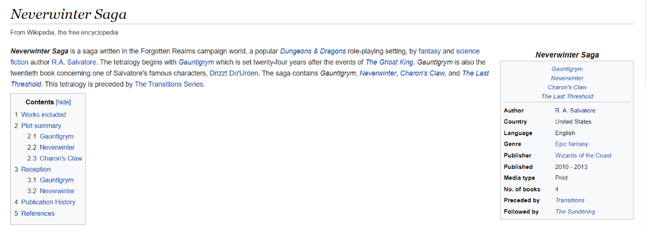This screenshot has width=646, height=233.
Task: Go to contents entry 3.1 Gauntlgrym
Action: click(x=50, y=180)
